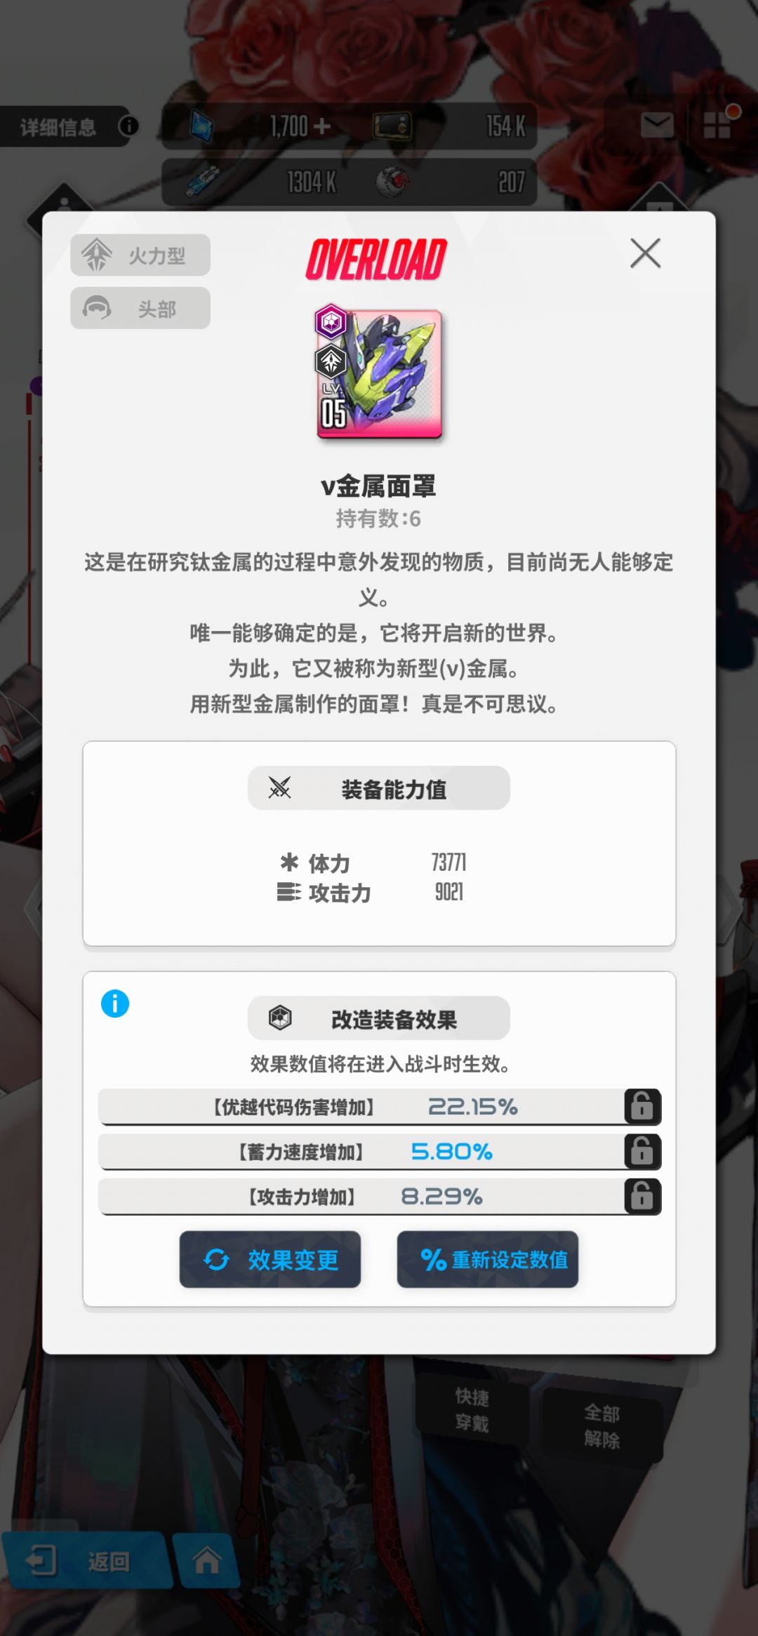Open the mail envelope icon
Image resolution: width=758 pixels, height=1636 pixels.
(x=657, y=126)
